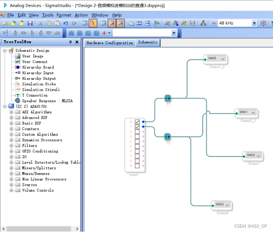Open the DAC1 output dropdown
Screen dimensions: 273x232
(253, 113)
